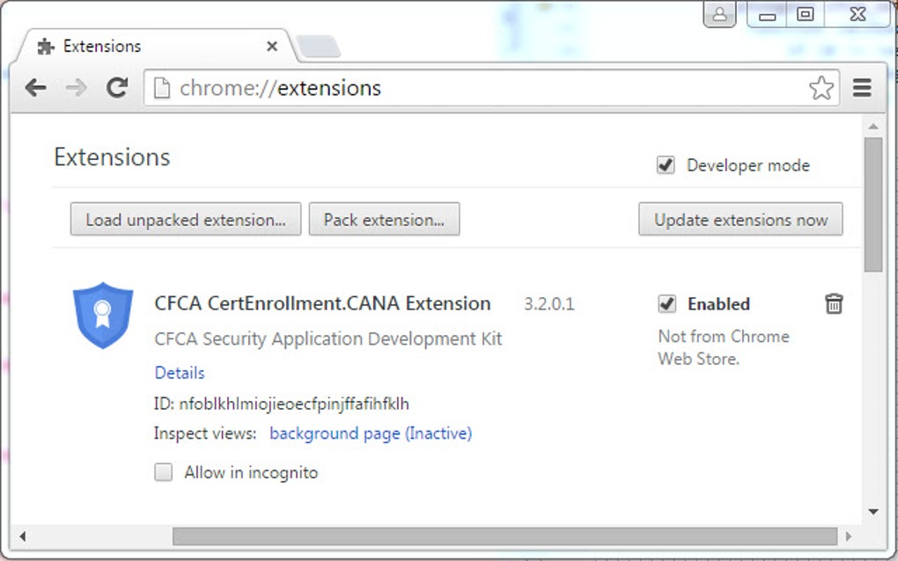Bookmark the page with the star icon
Viewport: 898px width, 561px height.
[822, 88]
